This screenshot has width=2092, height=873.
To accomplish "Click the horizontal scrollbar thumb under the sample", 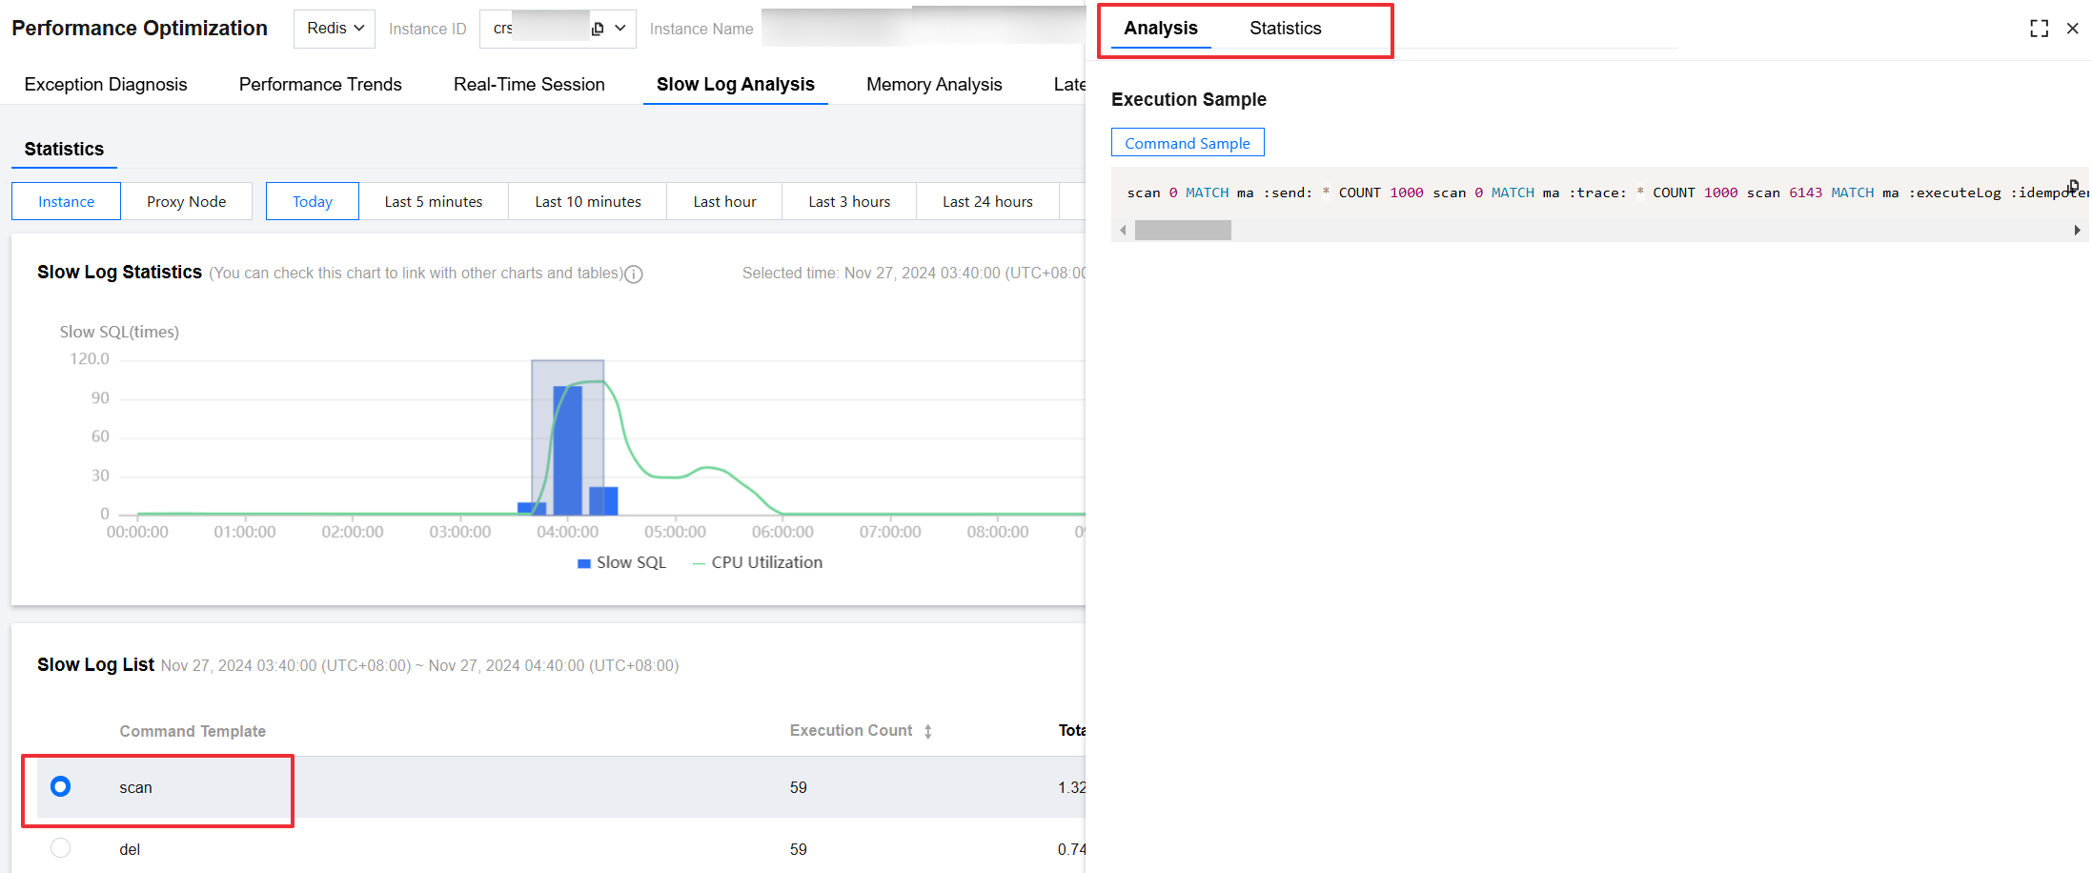I will coord(1183,231).
